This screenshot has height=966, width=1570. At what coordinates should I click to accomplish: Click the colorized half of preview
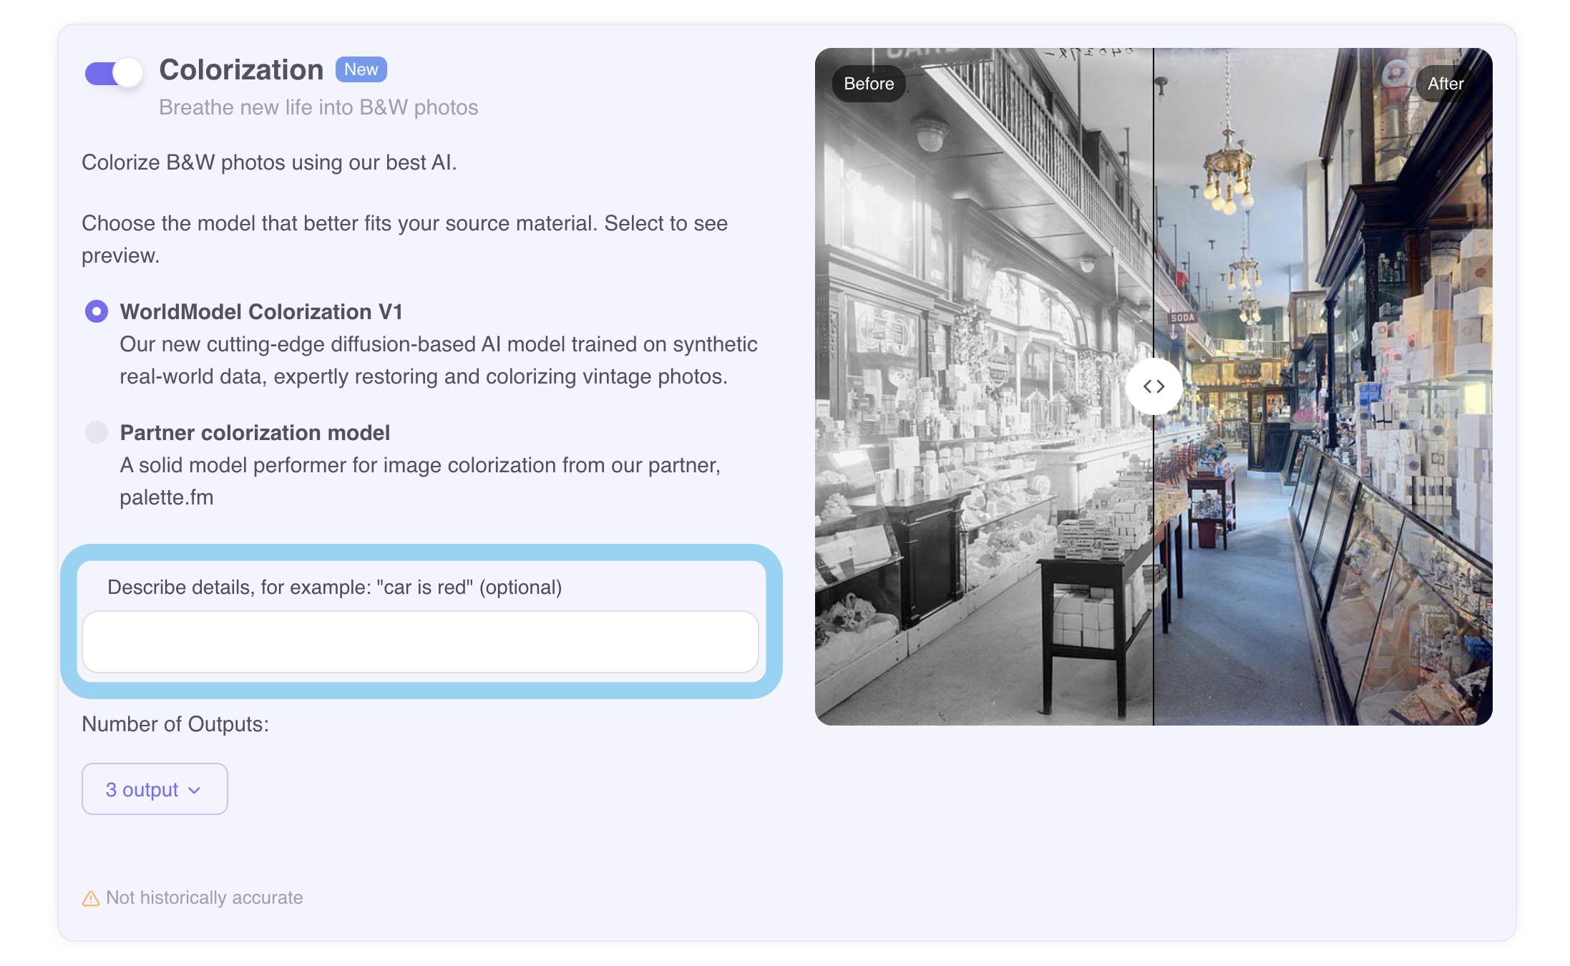click(1323, 386)
